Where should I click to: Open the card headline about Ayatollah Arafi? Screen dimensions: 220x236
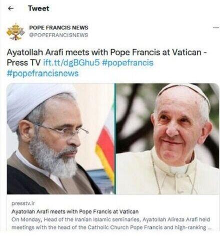click(x=75, y=211)
